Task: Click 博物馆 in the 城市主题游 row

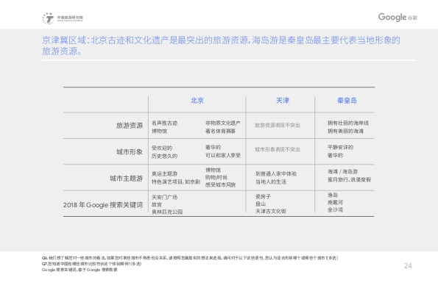Action: (213, 170)
